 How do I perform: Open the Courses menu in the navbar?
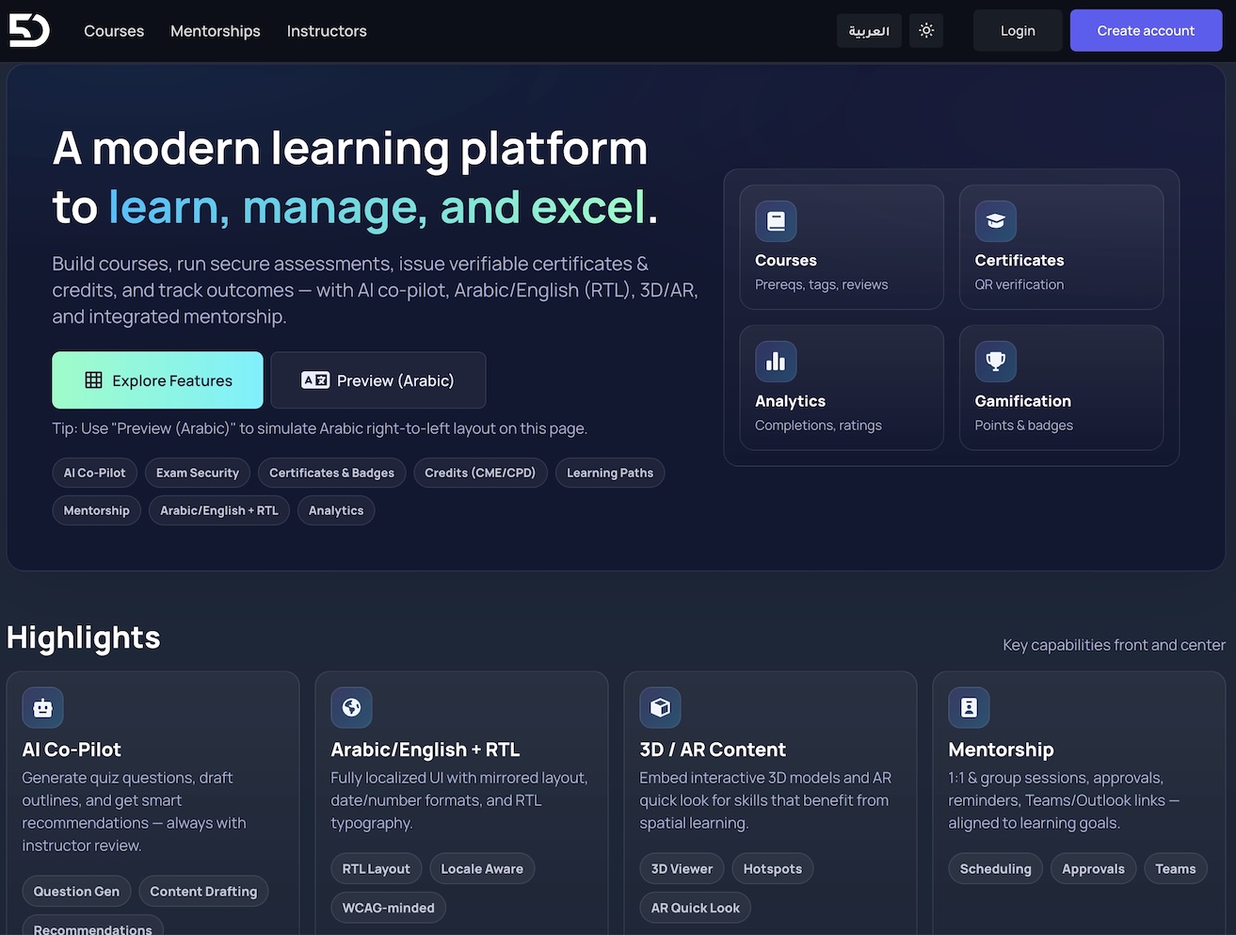pos(114,31)
